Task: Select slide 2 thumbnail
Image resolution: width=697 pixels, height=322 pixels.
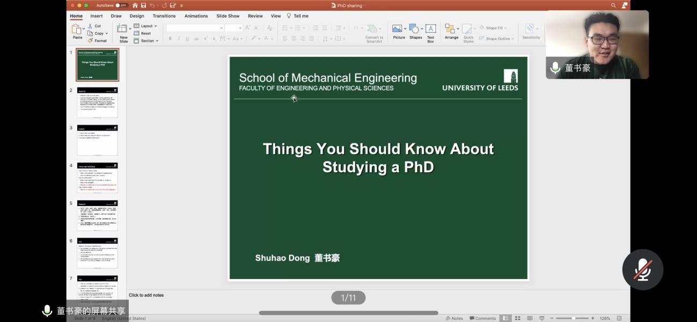Action: click(98, 103)
